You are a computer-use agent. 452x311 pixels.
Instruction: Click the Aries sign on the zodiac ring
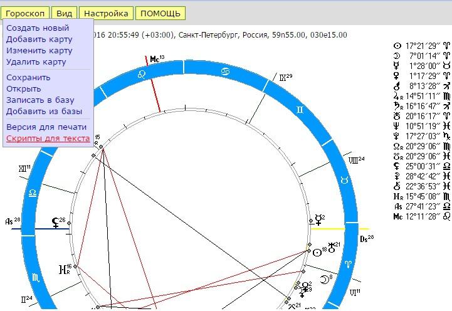click(349, 264)
